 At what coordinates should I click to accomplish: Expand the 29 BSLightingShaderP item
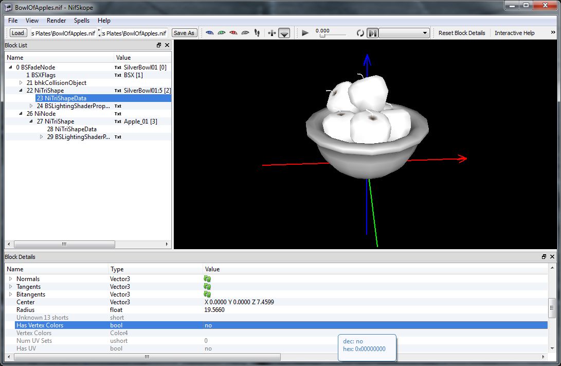[42, 137]
